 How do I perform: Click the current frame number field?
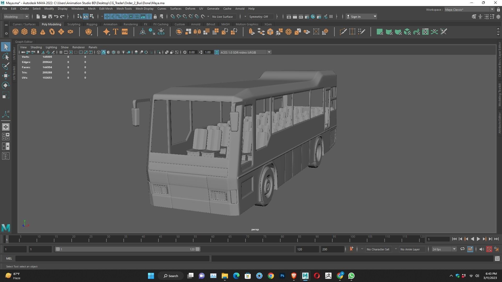click(x=438, y=239)
